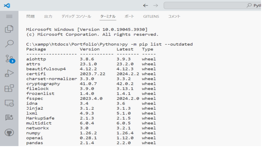The width and height of the screenshot is (264, 148).
Task: Open the GITLENS tab
Action: click(151, 16)
